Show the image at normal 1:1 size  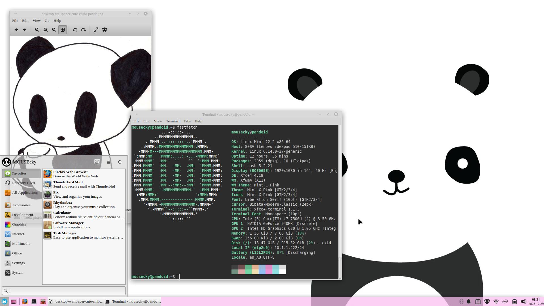[x=54, y=30]
